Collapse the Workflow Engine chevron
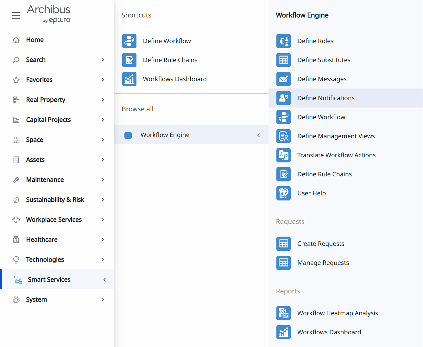Image resolution: width=423 pixels, height=347 pixels. coord(259,135)
